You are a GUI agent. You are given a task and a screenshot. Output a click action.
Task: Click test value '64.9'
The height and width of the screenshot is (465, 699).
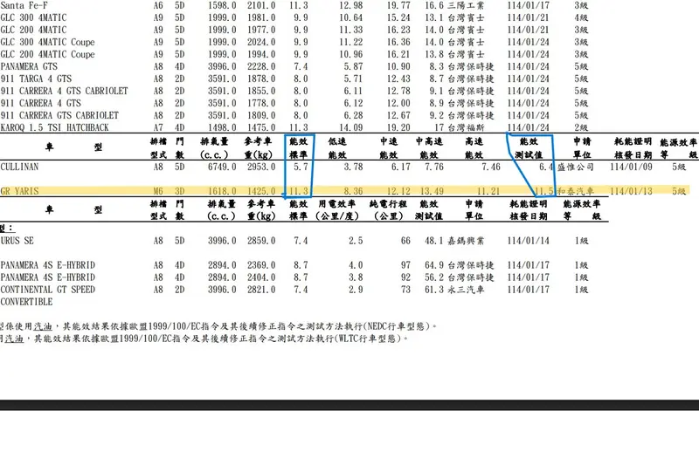click(x=434, y=265)
